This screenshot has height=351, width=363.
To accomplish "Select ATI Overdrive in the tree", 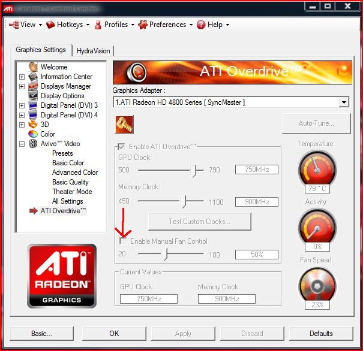I will pos(63,211).
